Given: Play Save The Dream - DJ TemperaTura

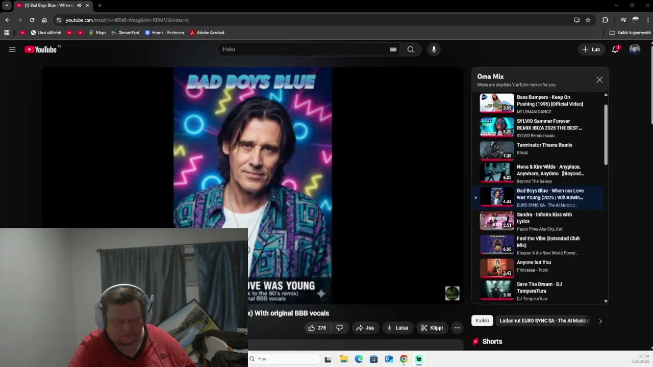Looking at the screenshot, I should (541, 291).
